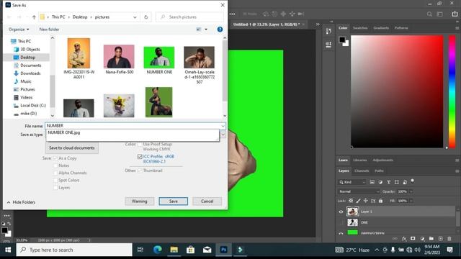The width and height of the screenshot is (461, 259).
Task: Open Microsoft Edge from the taskbar
Action: 158,250
